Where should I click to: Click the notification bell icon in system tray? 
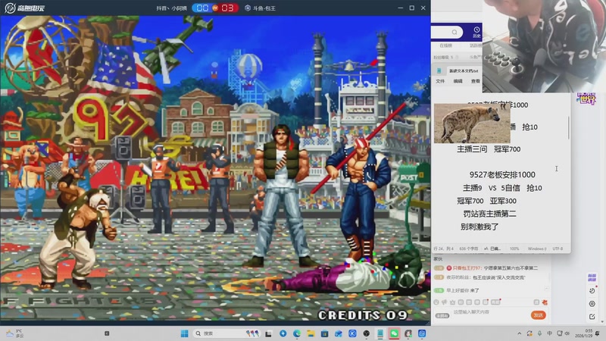tap(598, 333)
